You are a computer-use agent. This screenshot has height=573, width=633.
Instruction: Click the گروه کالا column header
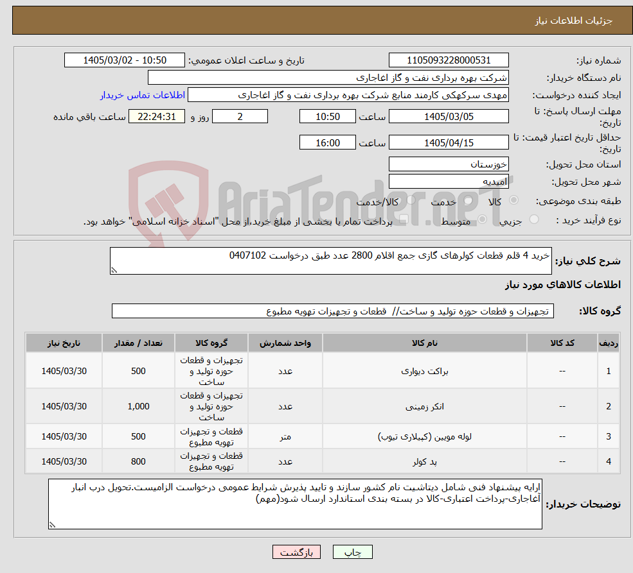tap(211, 343)
